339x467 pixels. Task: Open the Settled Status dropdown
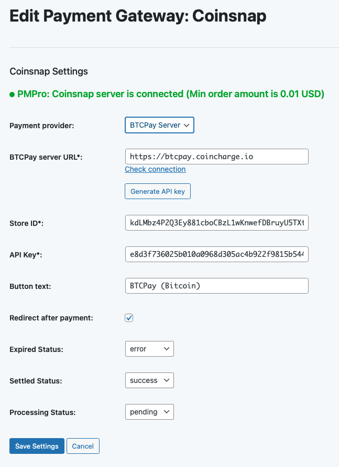(149, 380)
